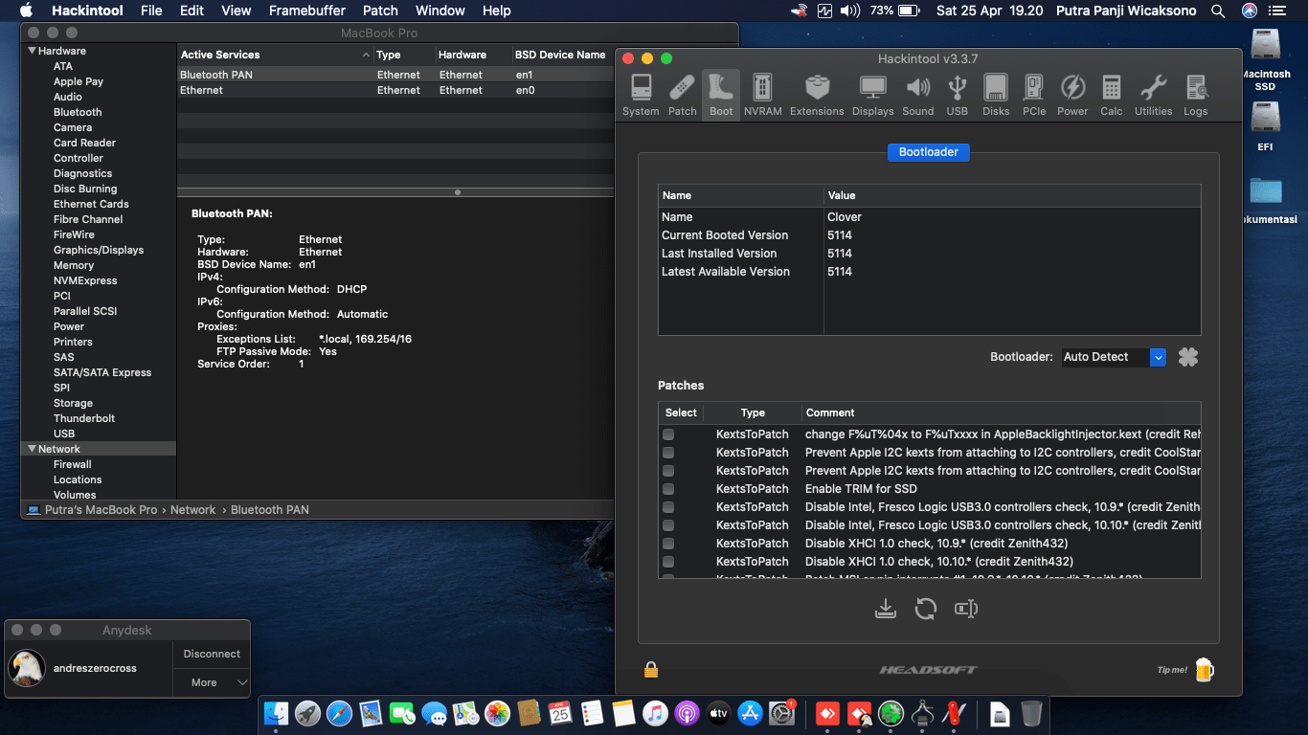1308x735 pixels.
Task: Open the View menu
Action: 236,11
